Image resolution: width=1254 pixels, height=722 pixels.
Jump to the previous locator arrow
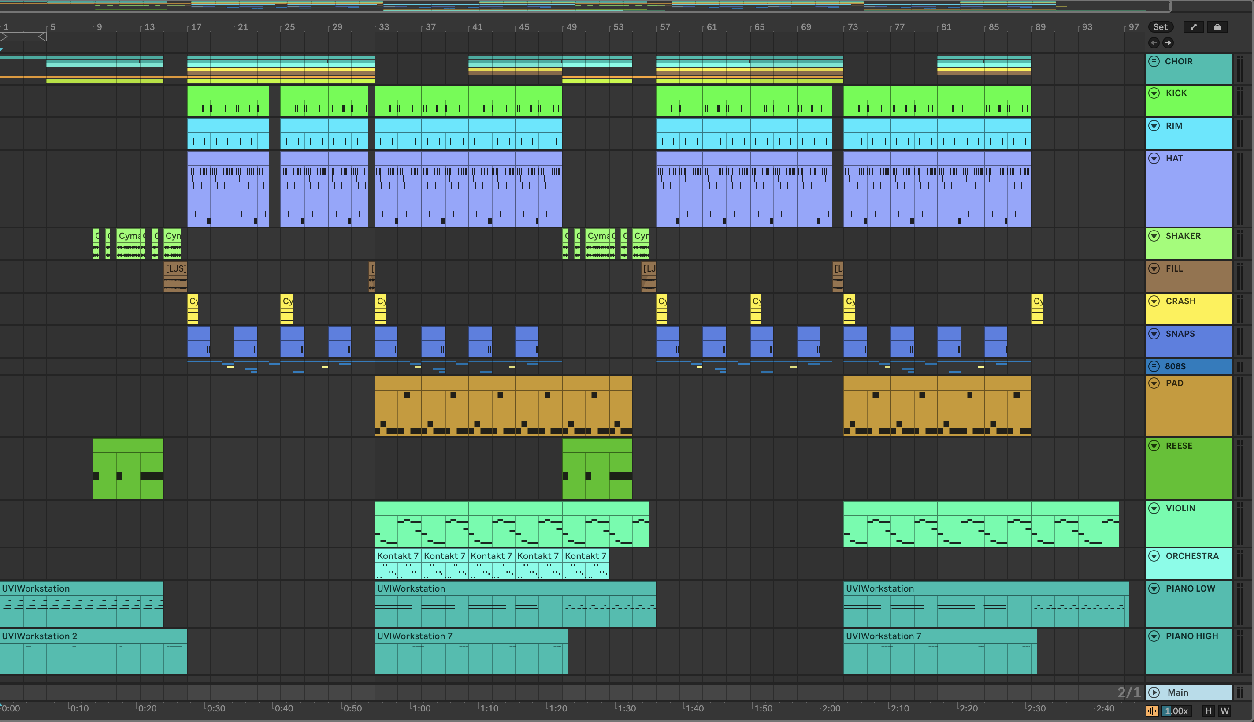1154,43
